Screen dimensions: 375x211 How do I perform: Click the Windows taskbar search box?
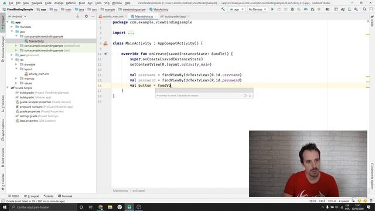click(x=43, y=207)
